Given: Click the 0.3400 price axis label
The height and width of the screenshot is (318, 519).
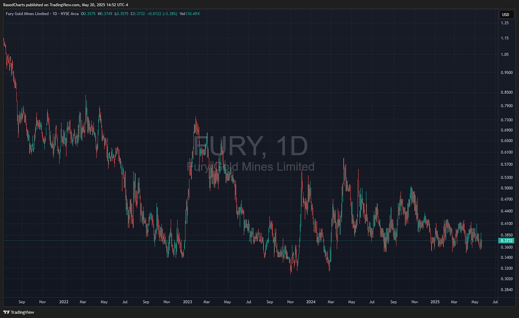Looking at the screenshot, I should pyautogui.click(x=507, y=257).
